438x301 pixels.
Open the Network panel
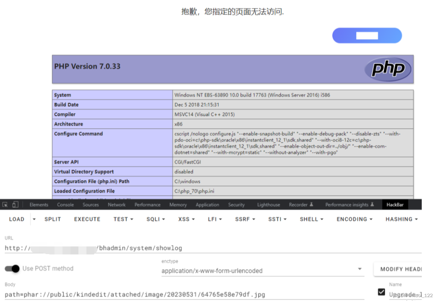tap(117, 205)
